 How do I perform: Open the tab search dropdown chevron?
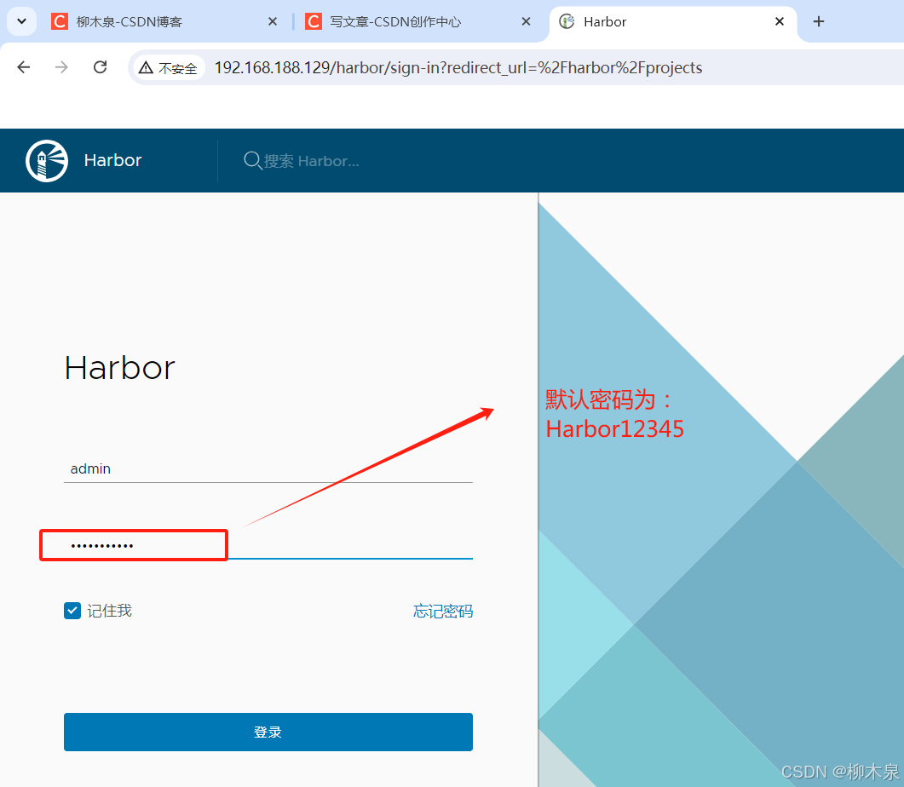(22, 22)
